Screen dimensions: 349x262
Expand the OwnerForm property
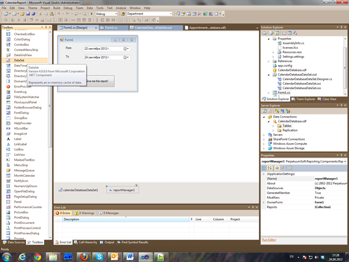click(264, 202)
